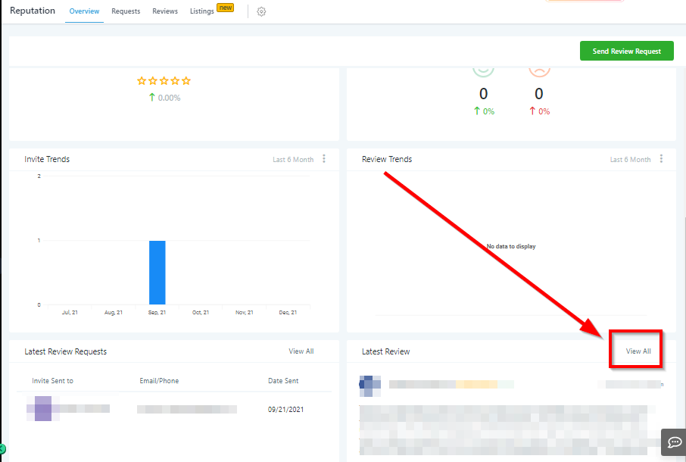View All in Latest Review Requests
686x462 pixels.
coord(301,351)
